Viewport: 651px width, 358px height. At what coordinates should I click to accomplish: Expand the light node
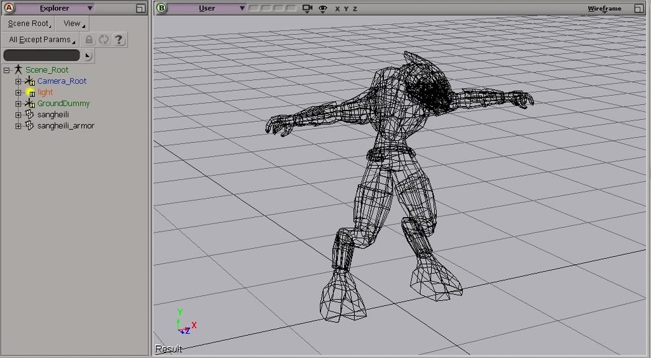[18, 93]
